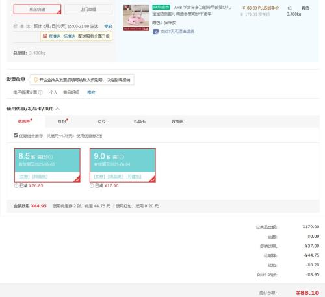The width and height of the screenshot is (325, 297).
Task: Click the lightbulb tip icon in invoice notice
Action: (x=36, y=80)
